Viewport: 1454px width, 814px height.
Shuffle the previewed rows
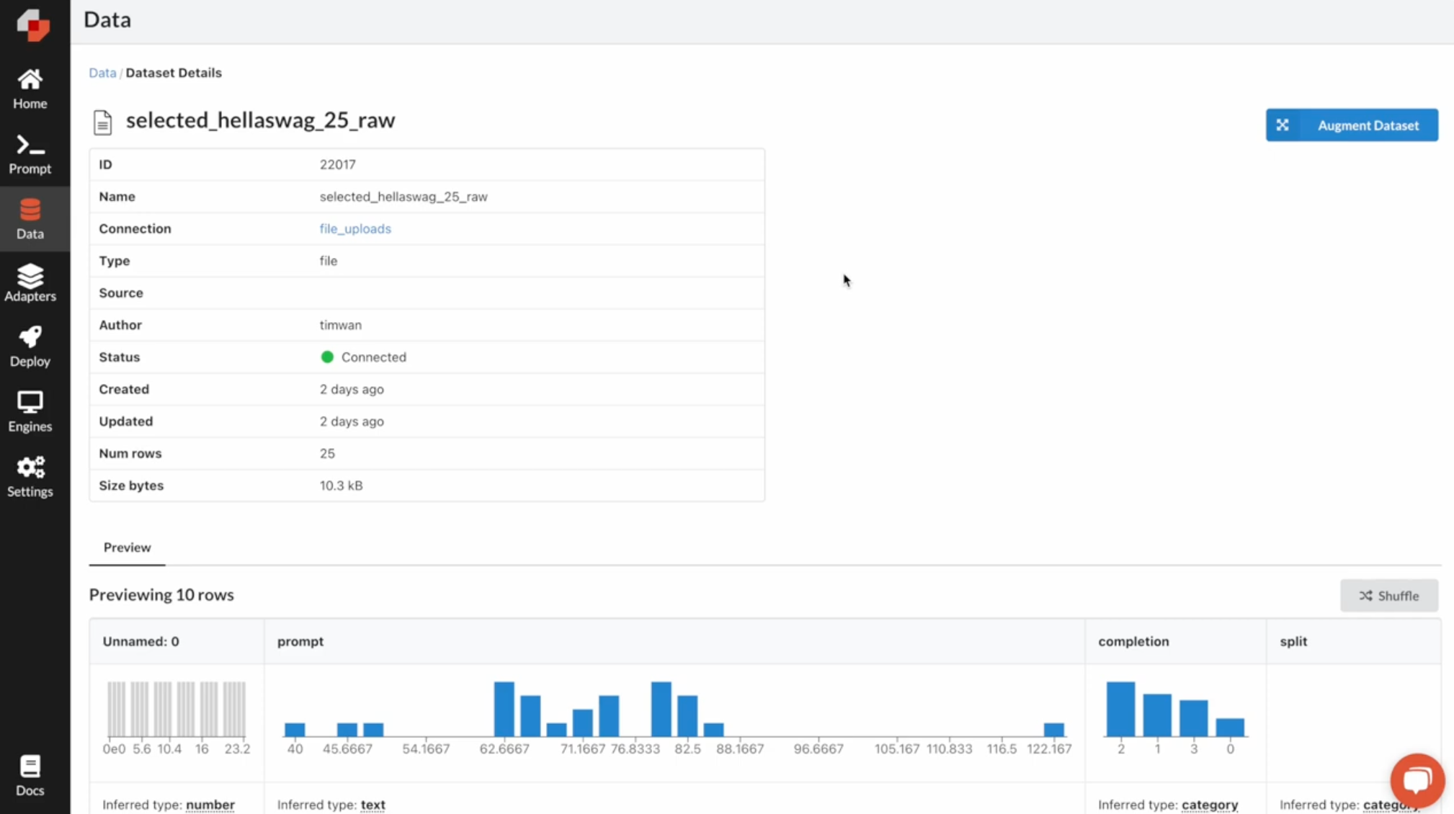point(1388,595)
